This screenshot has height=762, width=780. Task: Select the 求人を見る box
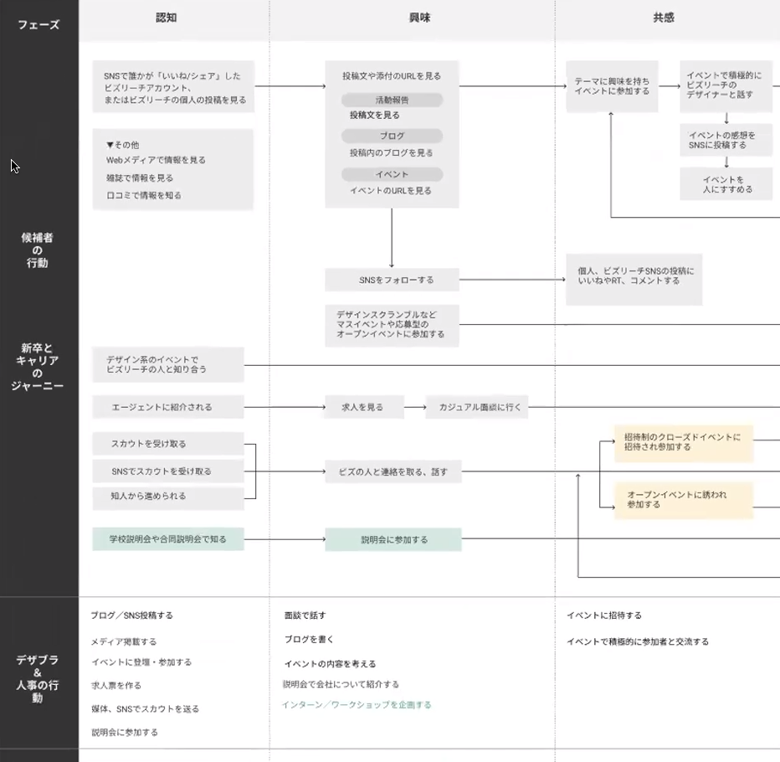(362, 408)
